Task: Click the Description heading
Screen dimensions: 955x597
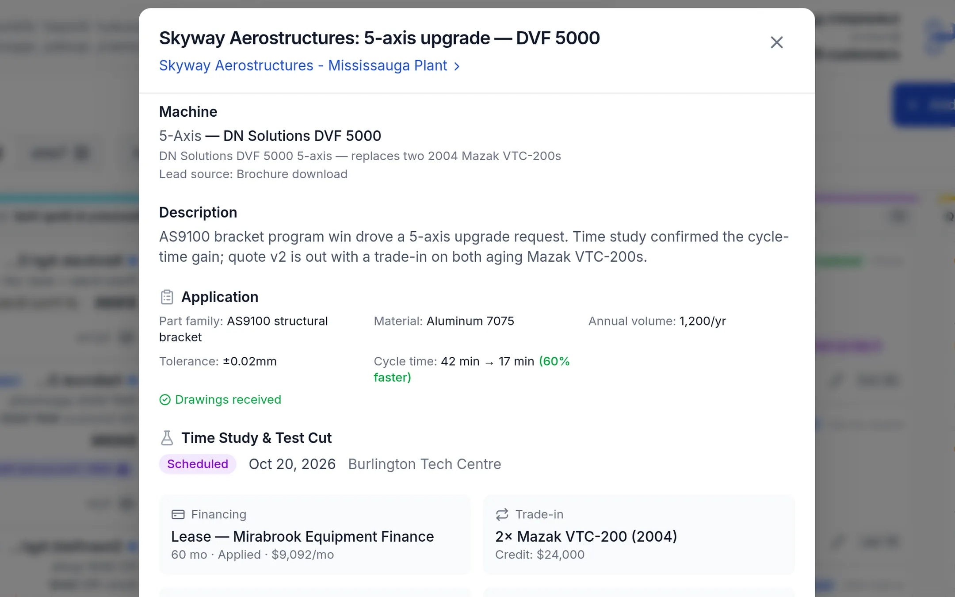Action: coord(198,213)
